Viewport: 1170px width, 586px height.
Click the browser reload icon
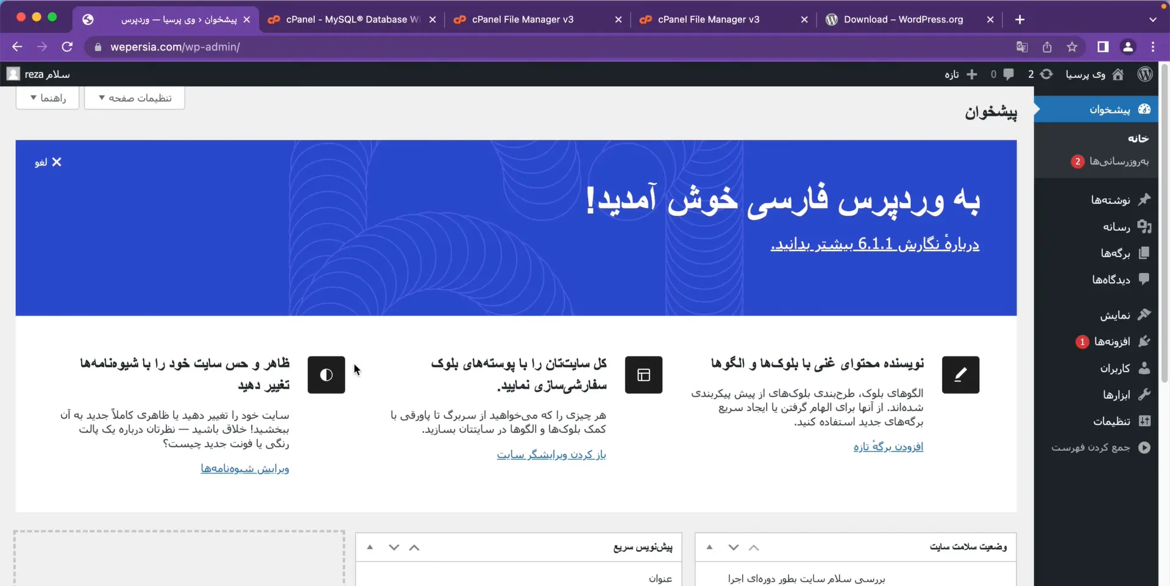click(x=67, y=47)
